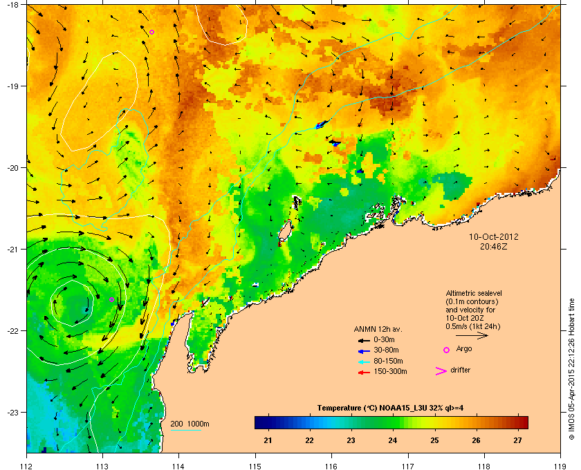Click the '0.5m/s (1kt 24h)' text
Viewport: 581px width, 470px height.
(x=473, y=327)
